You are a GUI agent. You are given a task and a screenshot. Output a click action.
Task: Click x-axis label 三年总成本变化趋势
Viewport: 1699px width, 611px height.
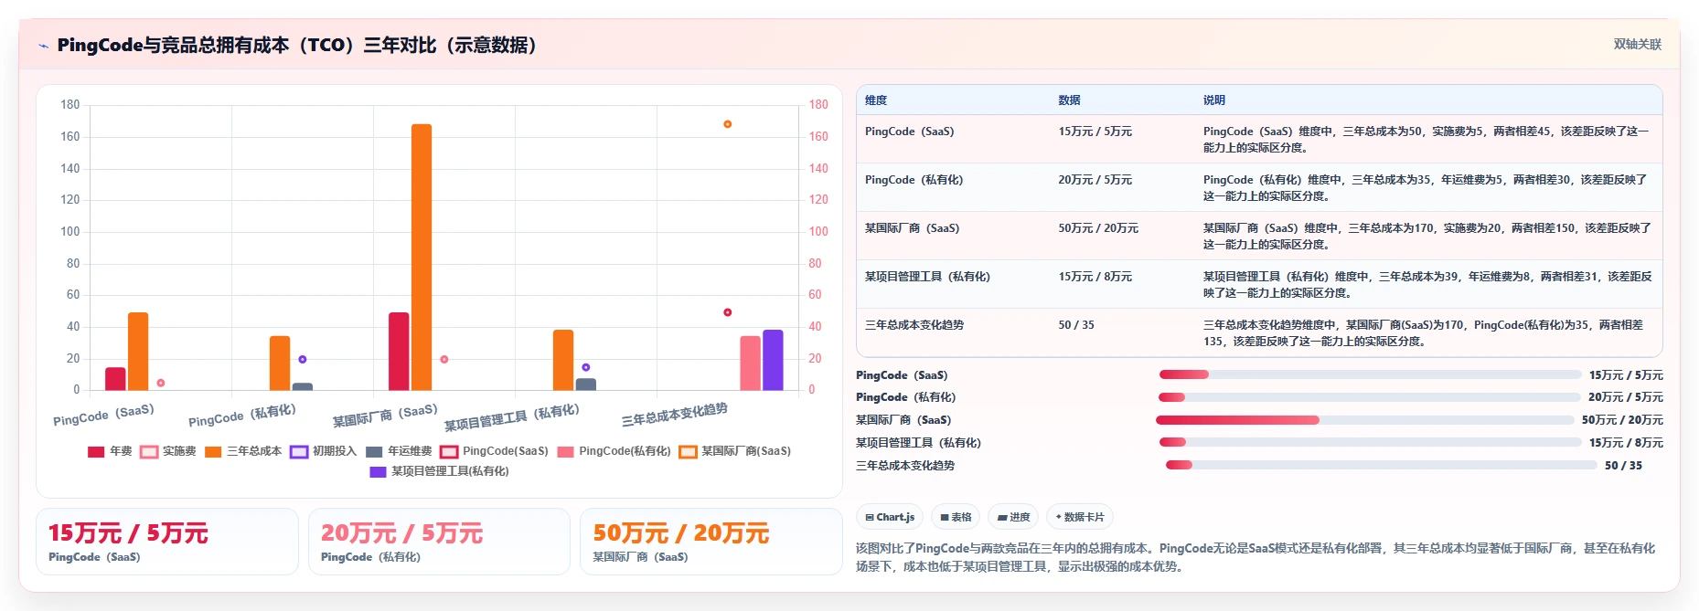point(675,415)
